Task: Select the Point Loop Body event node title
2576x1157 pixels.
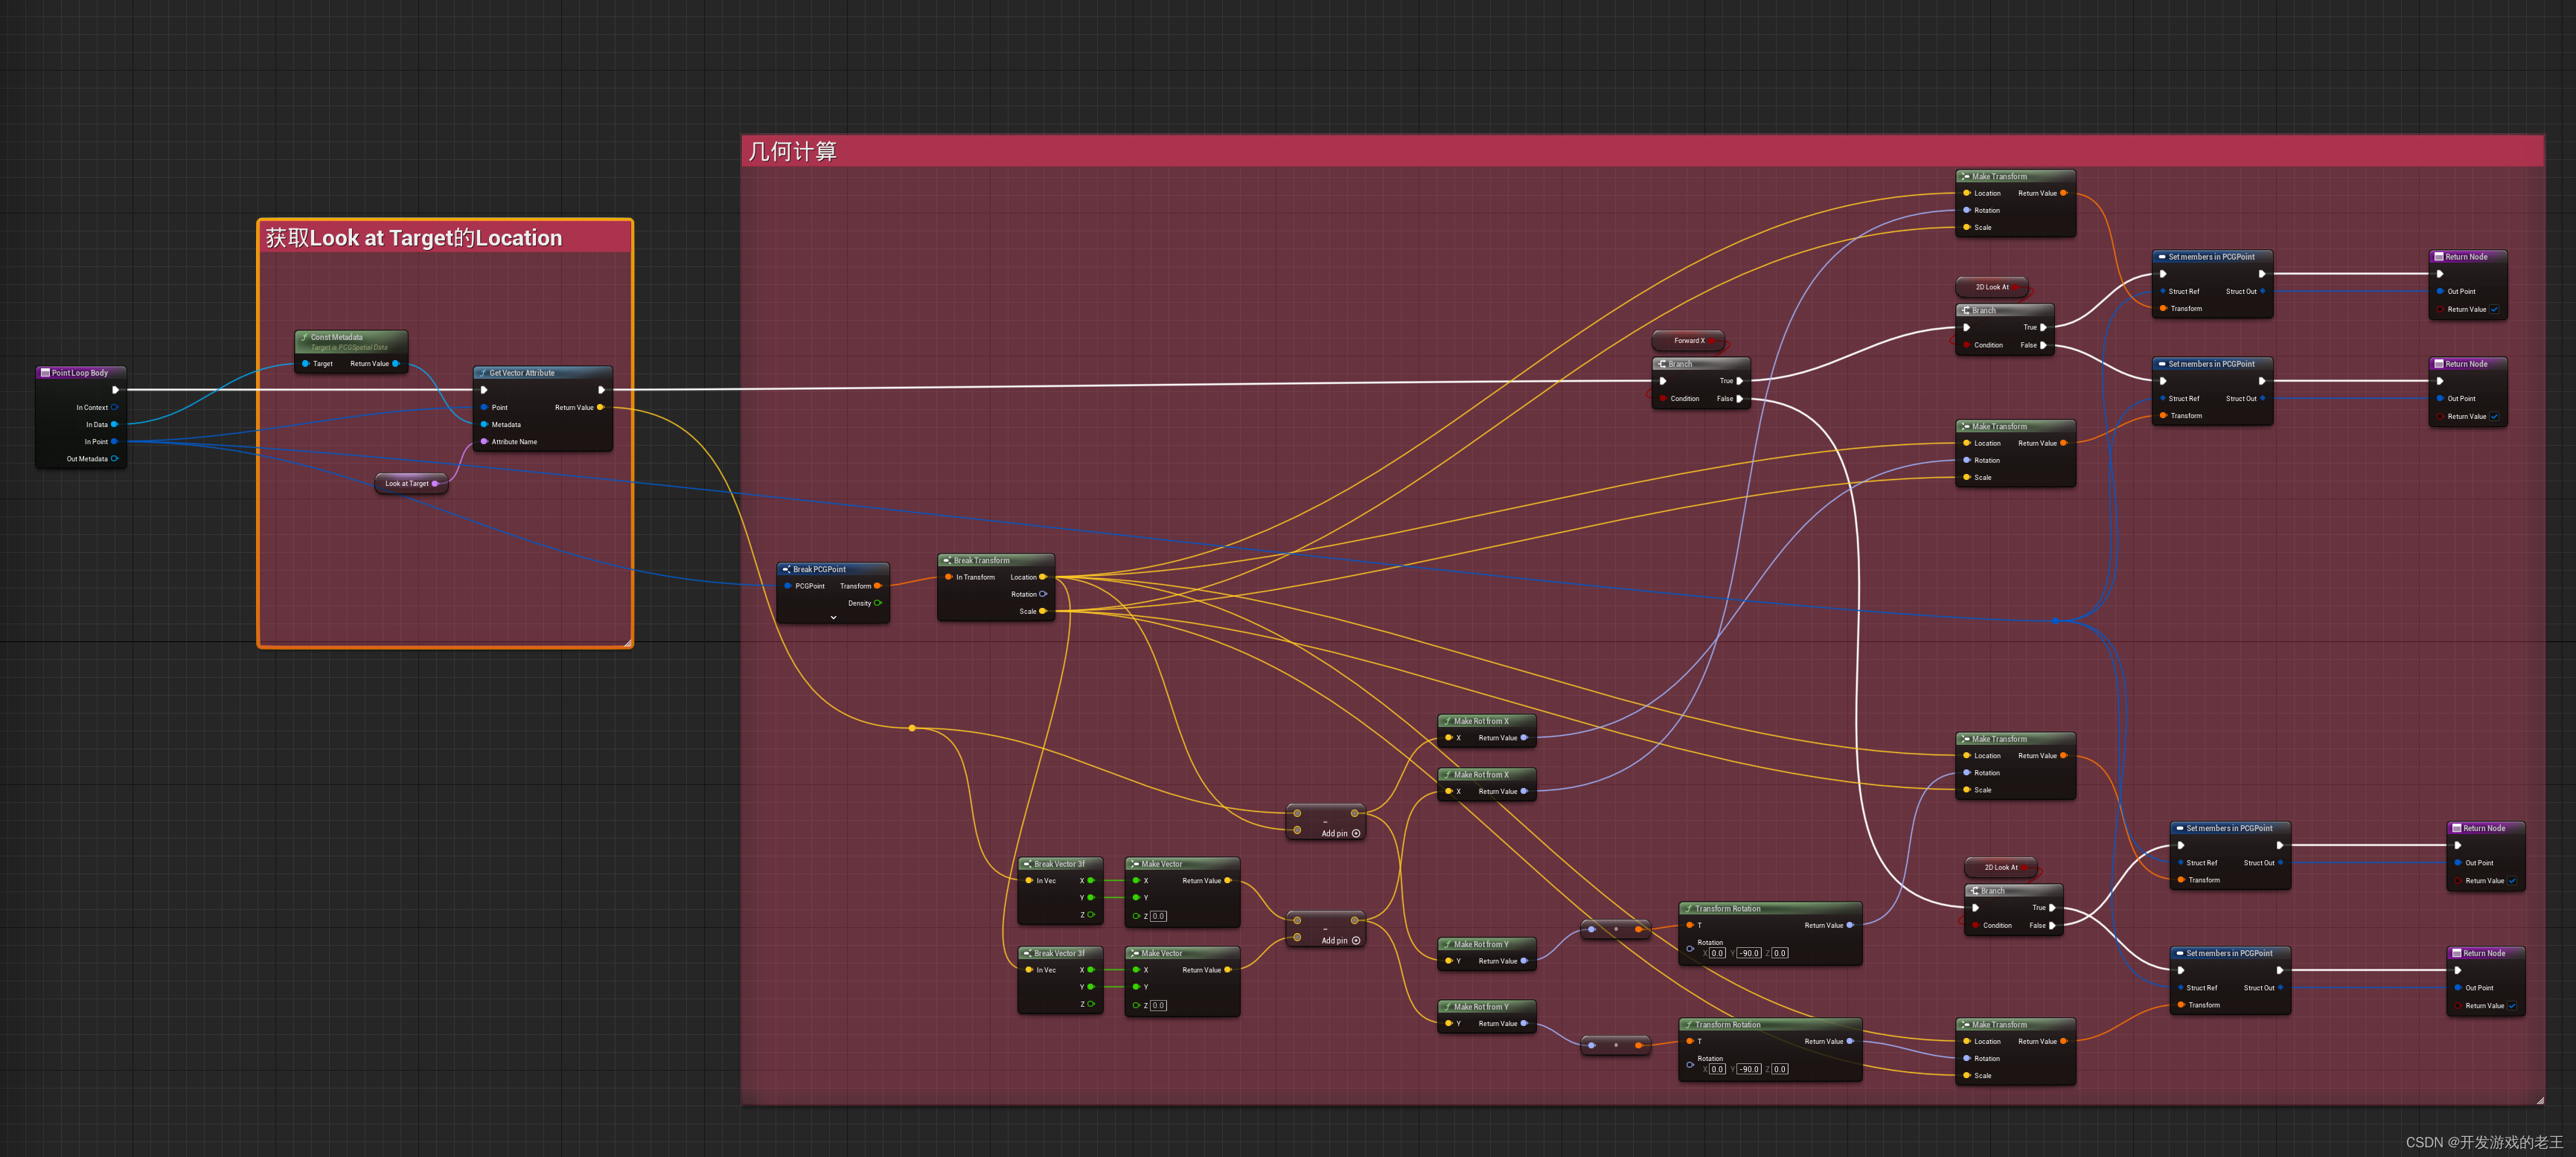Action: [80, 373]
